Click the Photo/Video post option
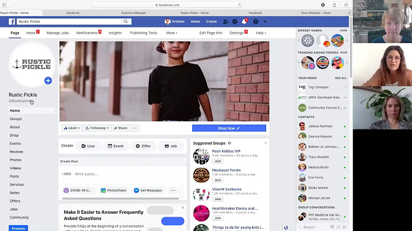Image resolution: width=412 pixels, height=231 pixels. (113, 190)
